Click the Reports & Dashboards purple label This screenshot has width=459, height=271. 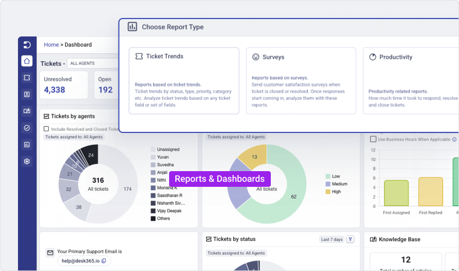220,179
